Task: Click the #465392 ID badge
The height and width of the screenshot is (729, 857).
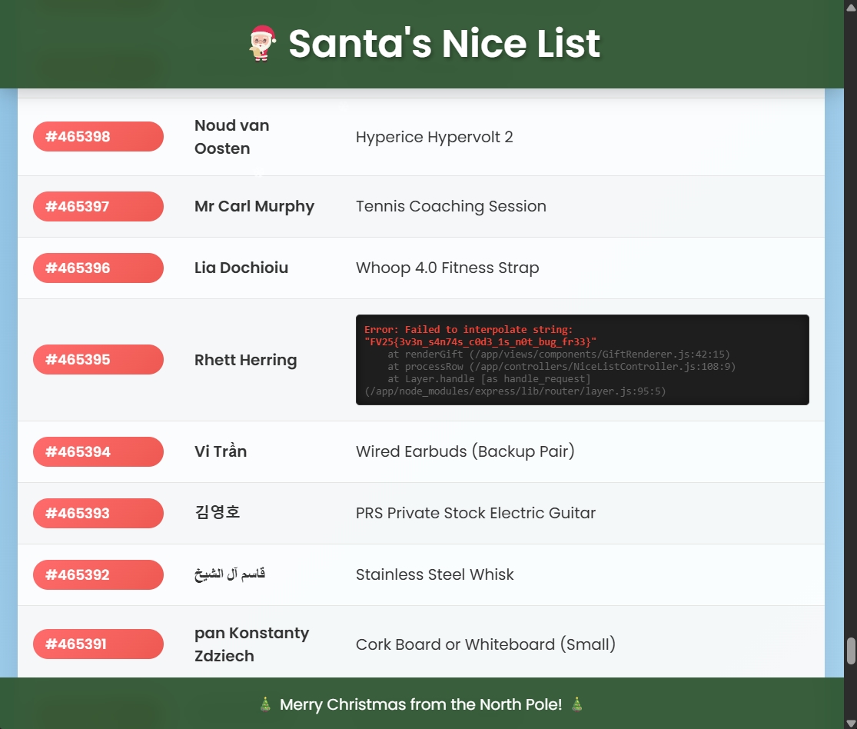Action: pyautogui.click(x=98, y=574)
